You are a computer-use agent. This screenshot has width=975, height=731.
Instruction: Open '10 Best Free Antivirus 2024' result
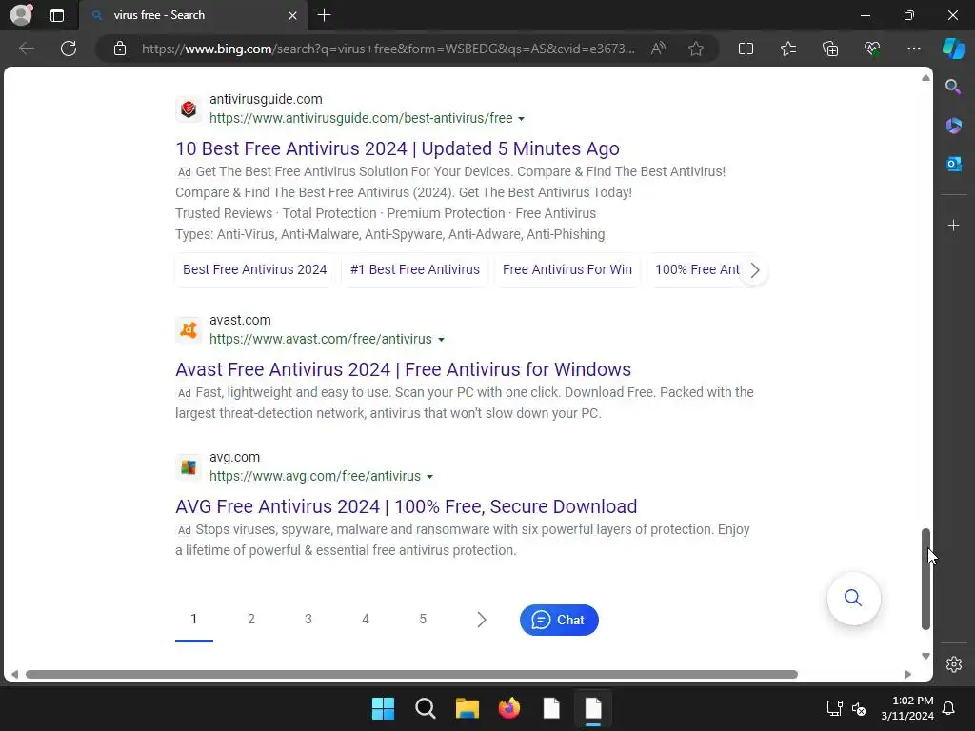(x=397, y=148)
